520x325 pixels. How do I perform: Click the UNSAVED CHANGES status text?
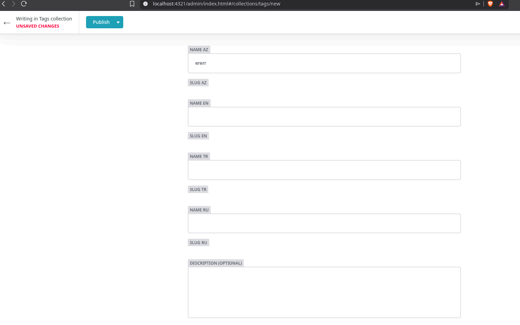[x=38, y=26]
